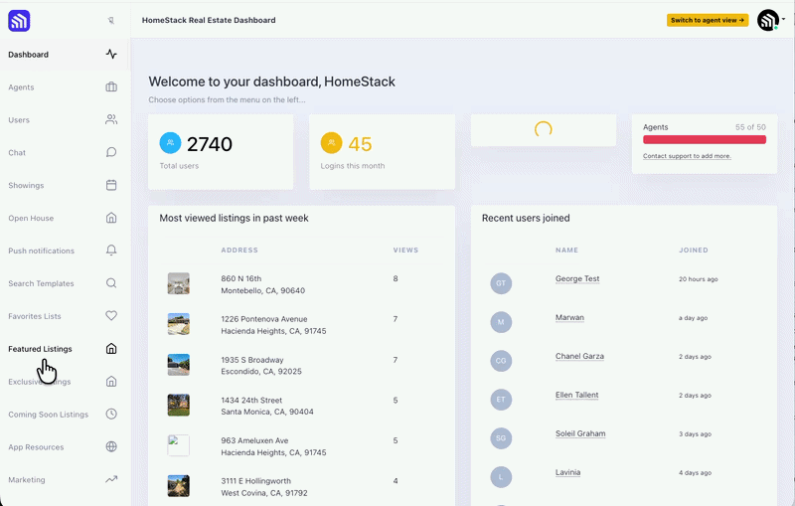Click the Showings calendar icon
The height and width of the screenshot is (506, 795).
[111, 185]
